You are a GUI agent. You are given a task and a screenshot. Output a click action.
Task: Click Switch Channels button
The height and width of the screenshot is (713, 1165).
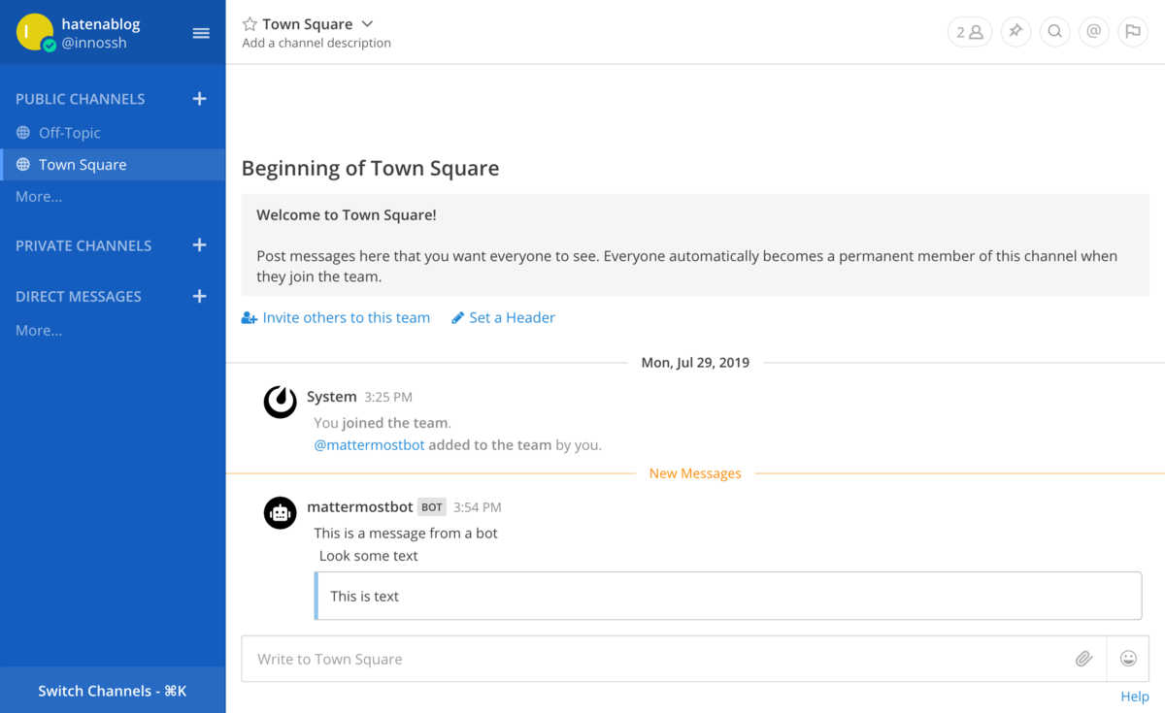pos(113,691)
